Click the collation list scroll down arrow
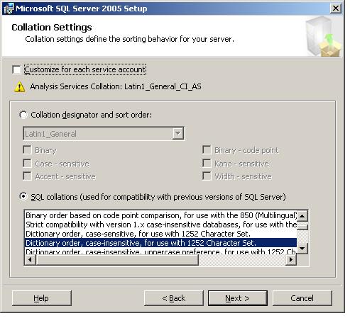Viewport: 350px width, 318px height. (302, 249)
